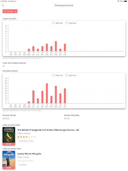Select the Guidebooks tag
Image resolution: width=128 pixels, height=171 pixels.
[23, 165]
